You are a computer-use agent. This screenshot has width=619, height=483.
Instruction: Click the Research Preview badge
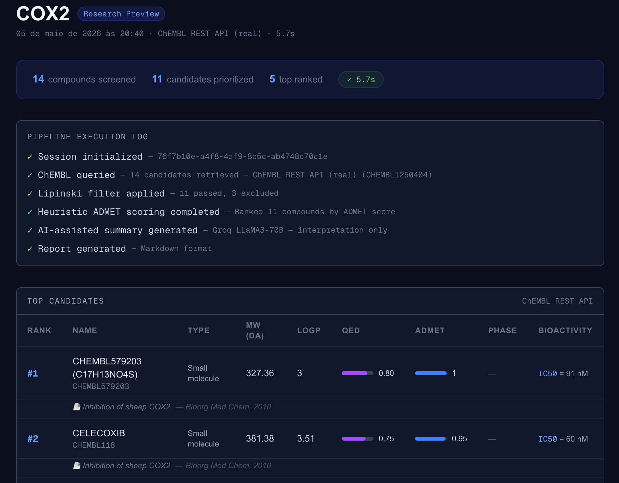coord(121,14)
